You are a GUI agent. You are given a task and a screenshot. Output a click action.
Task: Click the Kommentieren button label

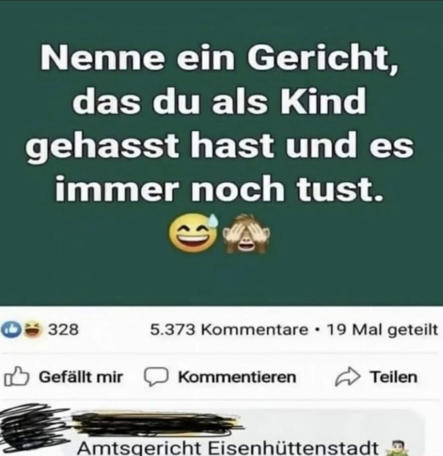point(237,377)
